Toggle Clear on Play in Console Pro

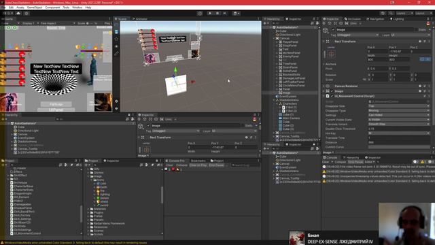[x=198, y=165]
